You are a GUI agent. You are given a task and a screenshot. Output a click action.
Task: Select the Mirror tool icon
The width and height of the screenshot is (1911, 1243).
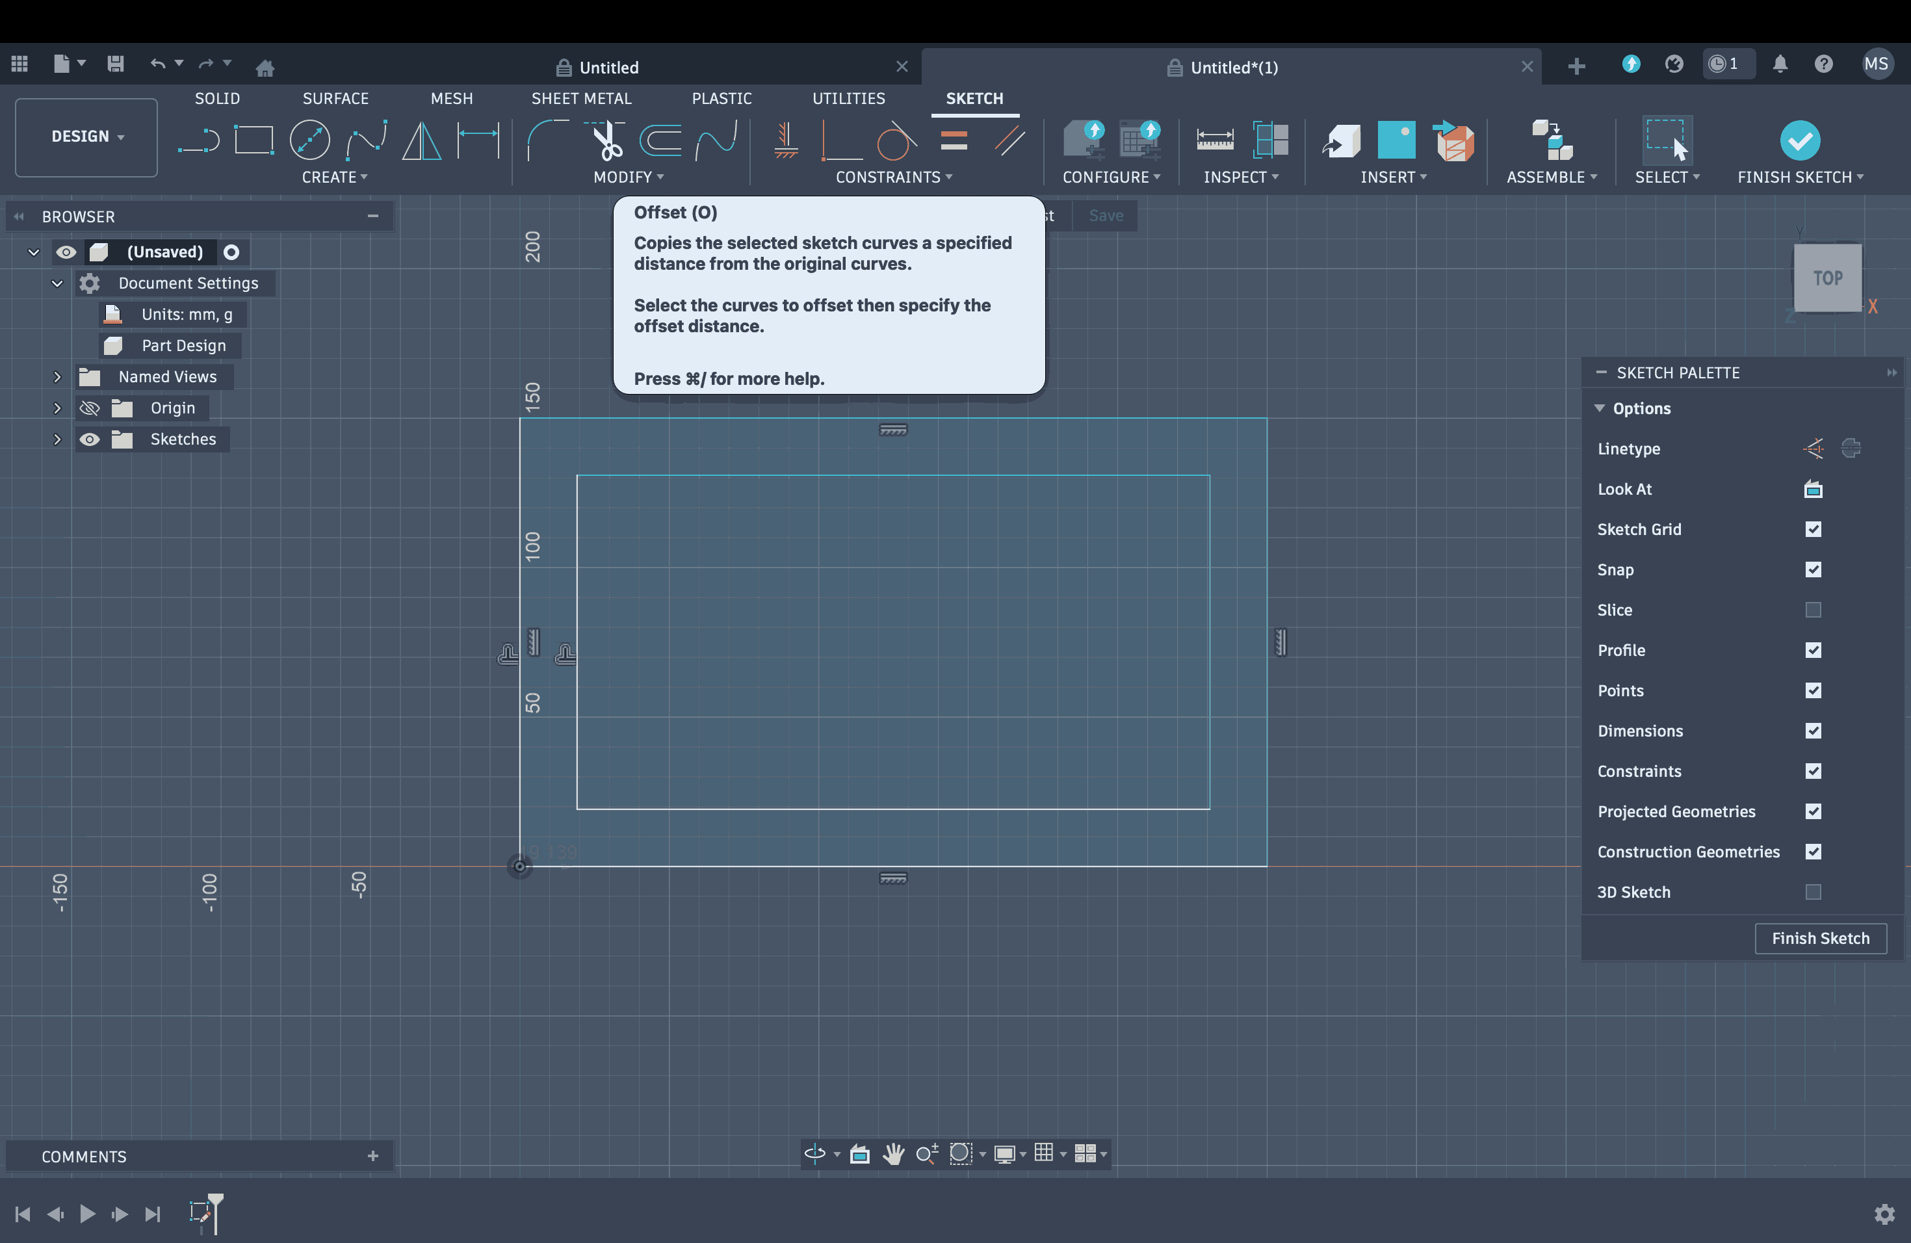pyautogui.click(x=422, y=140)
